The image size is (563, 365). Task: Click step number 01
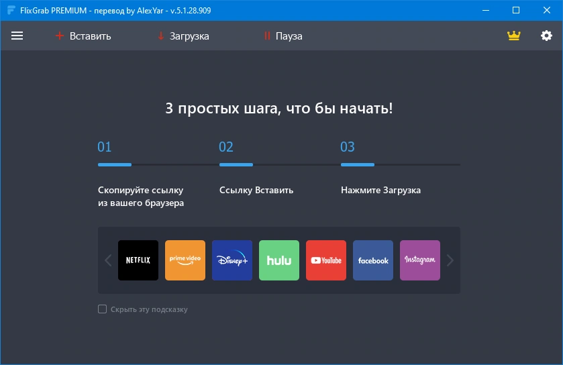pos(105,147)
